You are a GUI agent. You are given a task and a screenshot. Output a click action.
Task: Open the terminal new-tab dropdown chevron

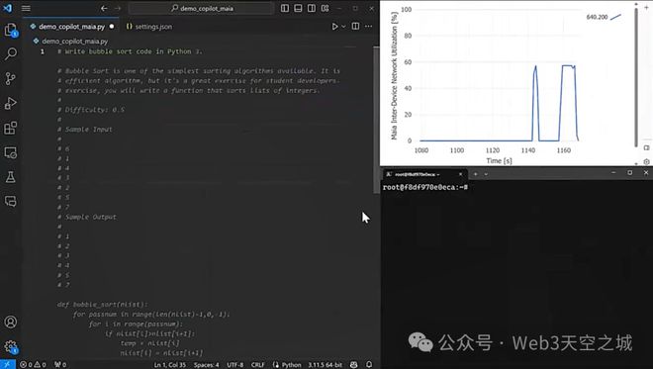click(486, 174)
